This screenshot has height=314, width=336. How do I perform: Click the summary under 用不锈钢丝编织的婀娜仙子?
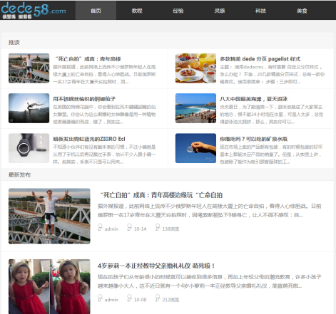click(x=104, y=115)
